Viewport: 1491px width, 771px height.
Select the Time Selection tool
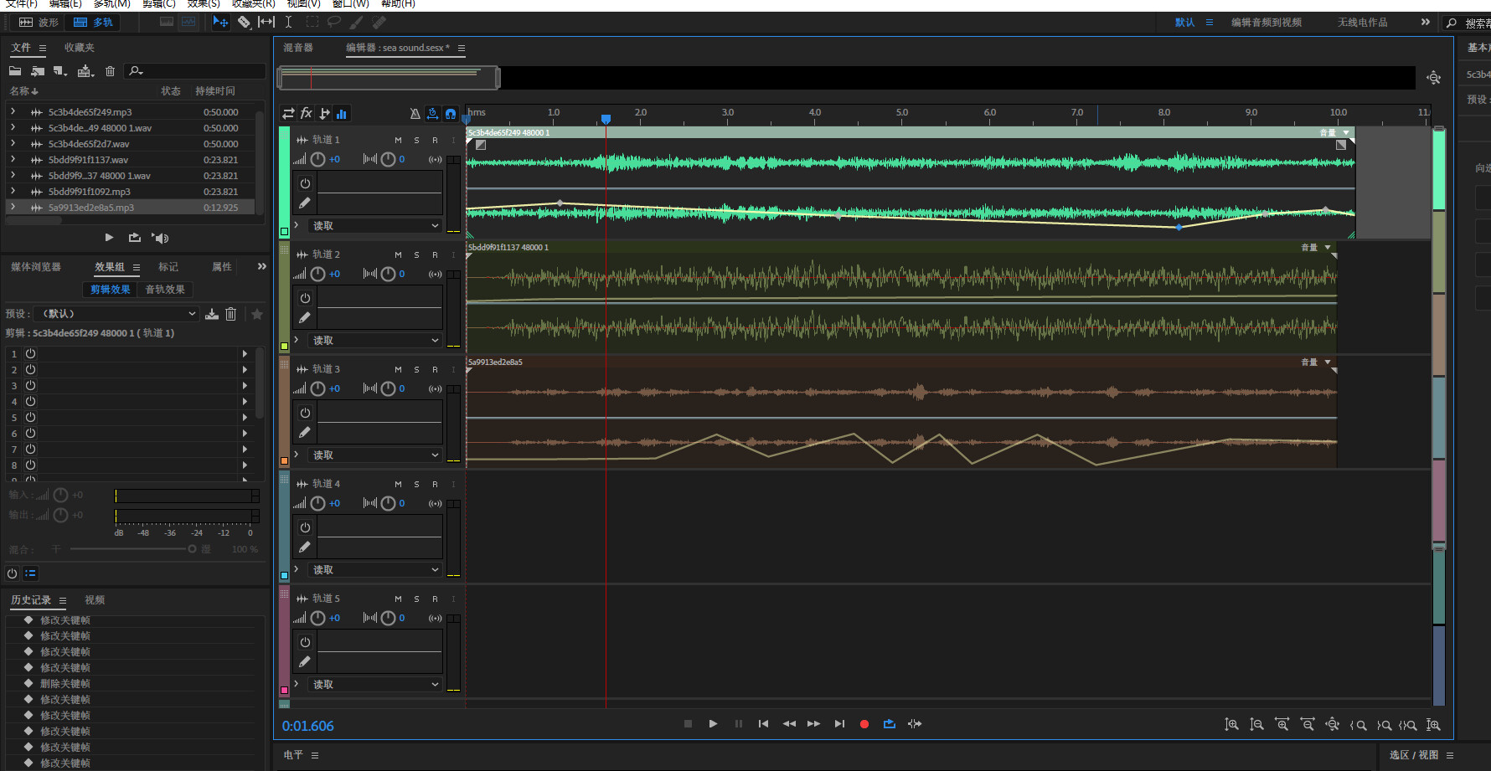coord(288,22)
